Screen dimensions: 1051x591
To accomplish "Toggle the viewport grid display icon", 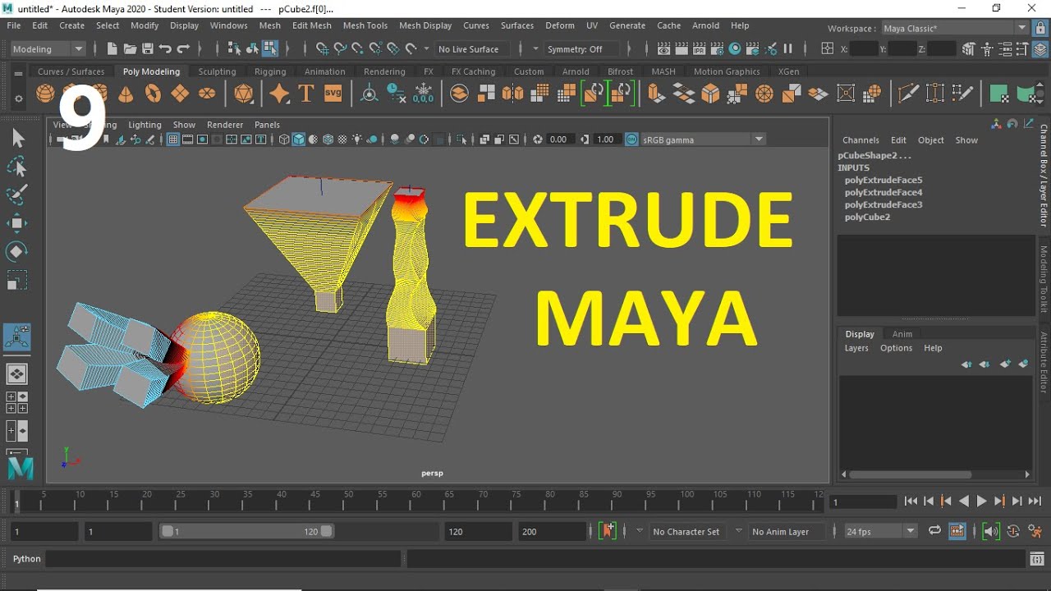I will [x=173, y=140].
